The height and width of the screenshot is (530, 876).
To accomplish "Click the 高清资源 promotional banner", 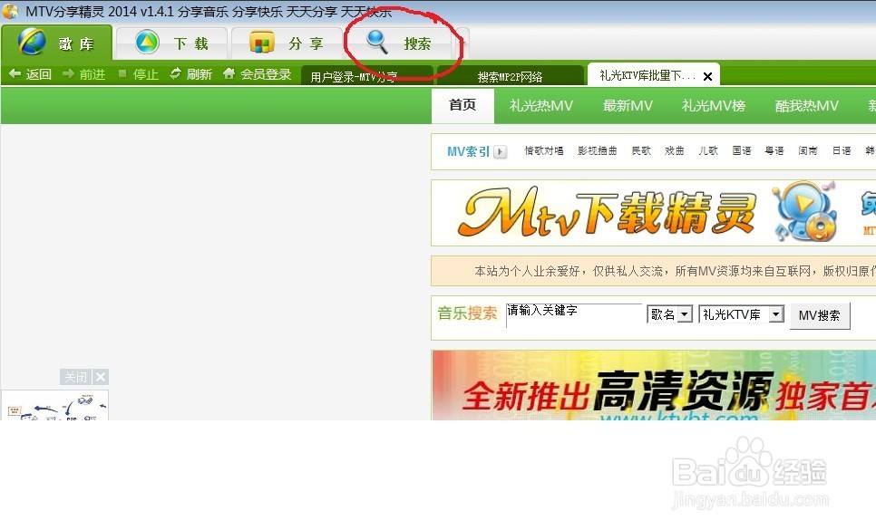I will (654, 385).
